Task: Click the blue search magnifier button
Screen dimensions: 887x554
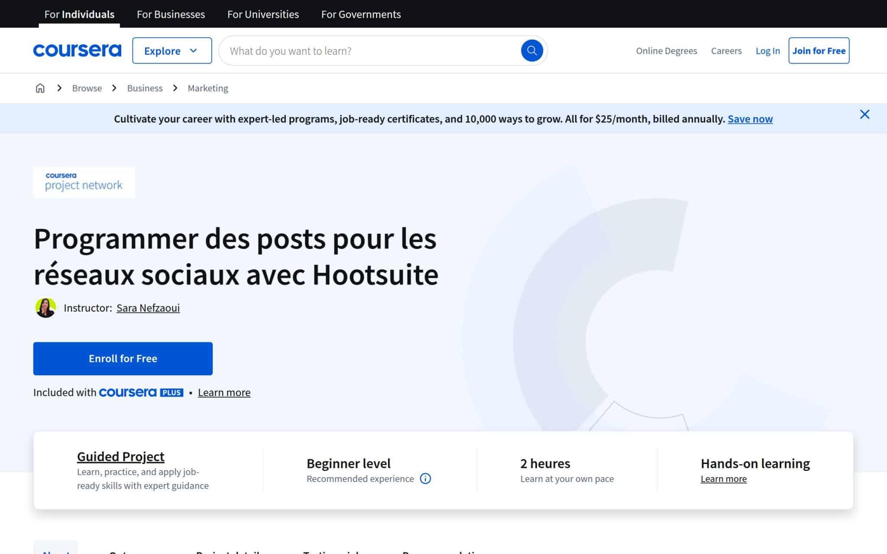Action: coord(532,51)
